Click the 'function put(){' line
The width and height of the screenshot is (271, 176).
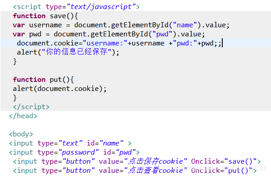pos(43,80)
